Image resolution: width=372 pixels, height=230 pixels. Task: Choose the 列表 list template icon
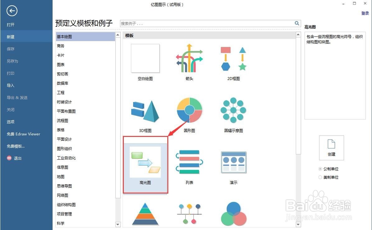point(189,162)
